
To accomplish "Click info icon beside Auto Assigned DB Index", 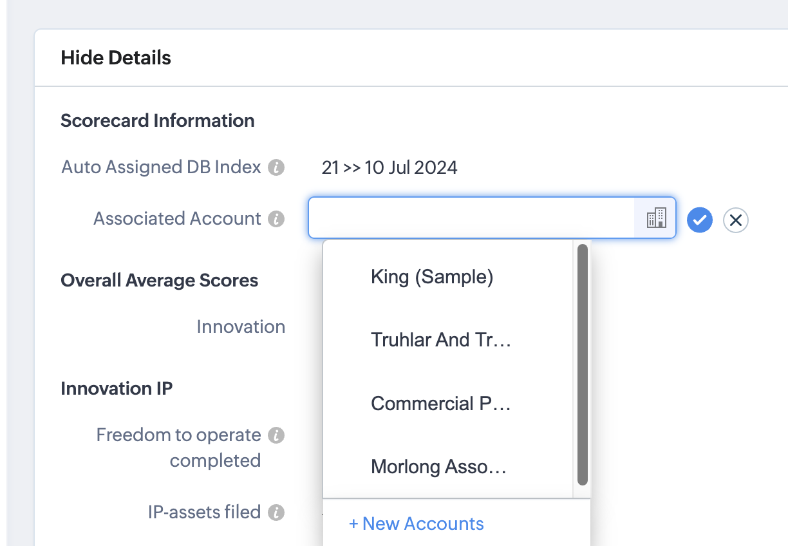I will pyautogui.click(x=276, y=168).
